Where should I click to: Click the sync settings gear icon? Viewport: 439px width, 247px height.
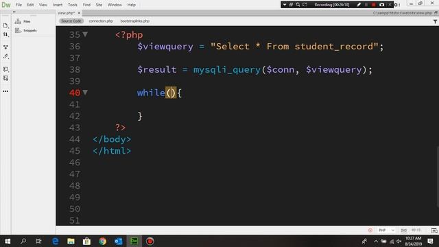pos(396,5)
